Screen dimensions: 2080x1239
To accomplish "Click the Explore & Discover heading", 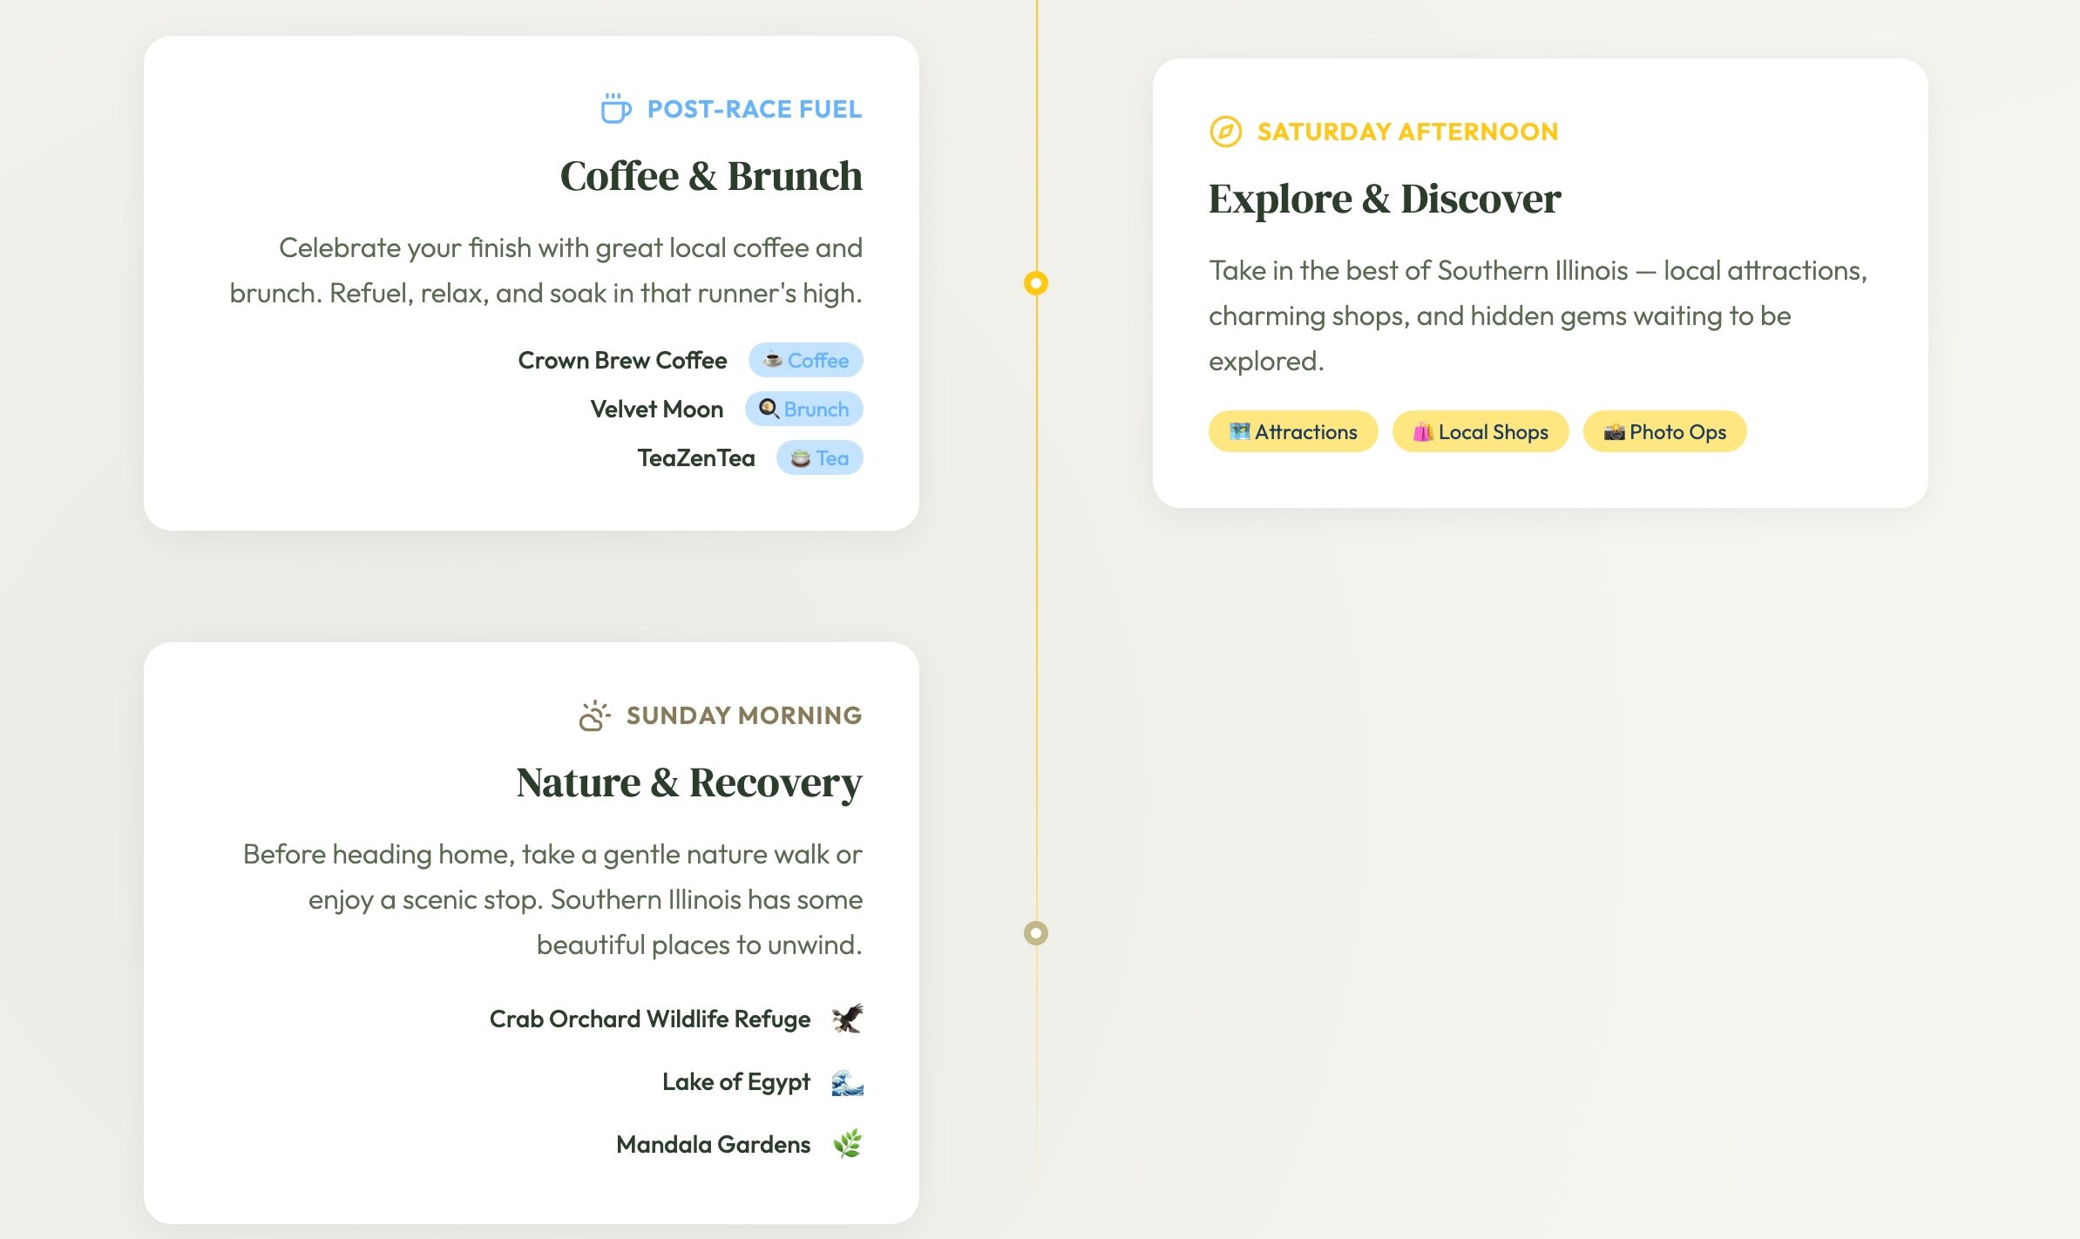I will click(x=1384, y=200).
